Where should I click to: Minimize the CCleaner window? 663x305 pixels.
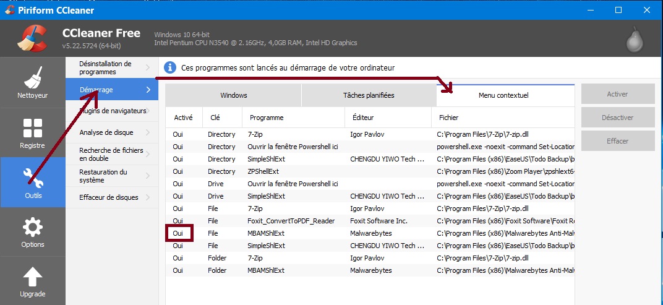590,10
